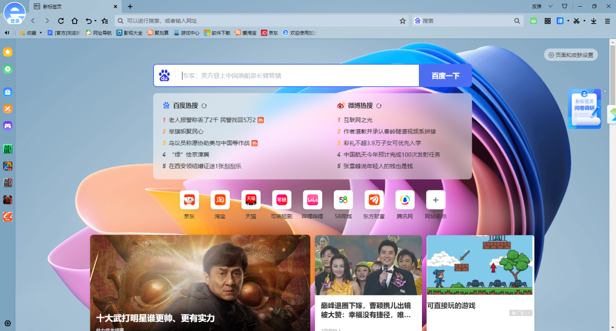This screenshot has width=616, height=331.
Task: Open the green clock app in sidebar
Action: coord(7,69)
